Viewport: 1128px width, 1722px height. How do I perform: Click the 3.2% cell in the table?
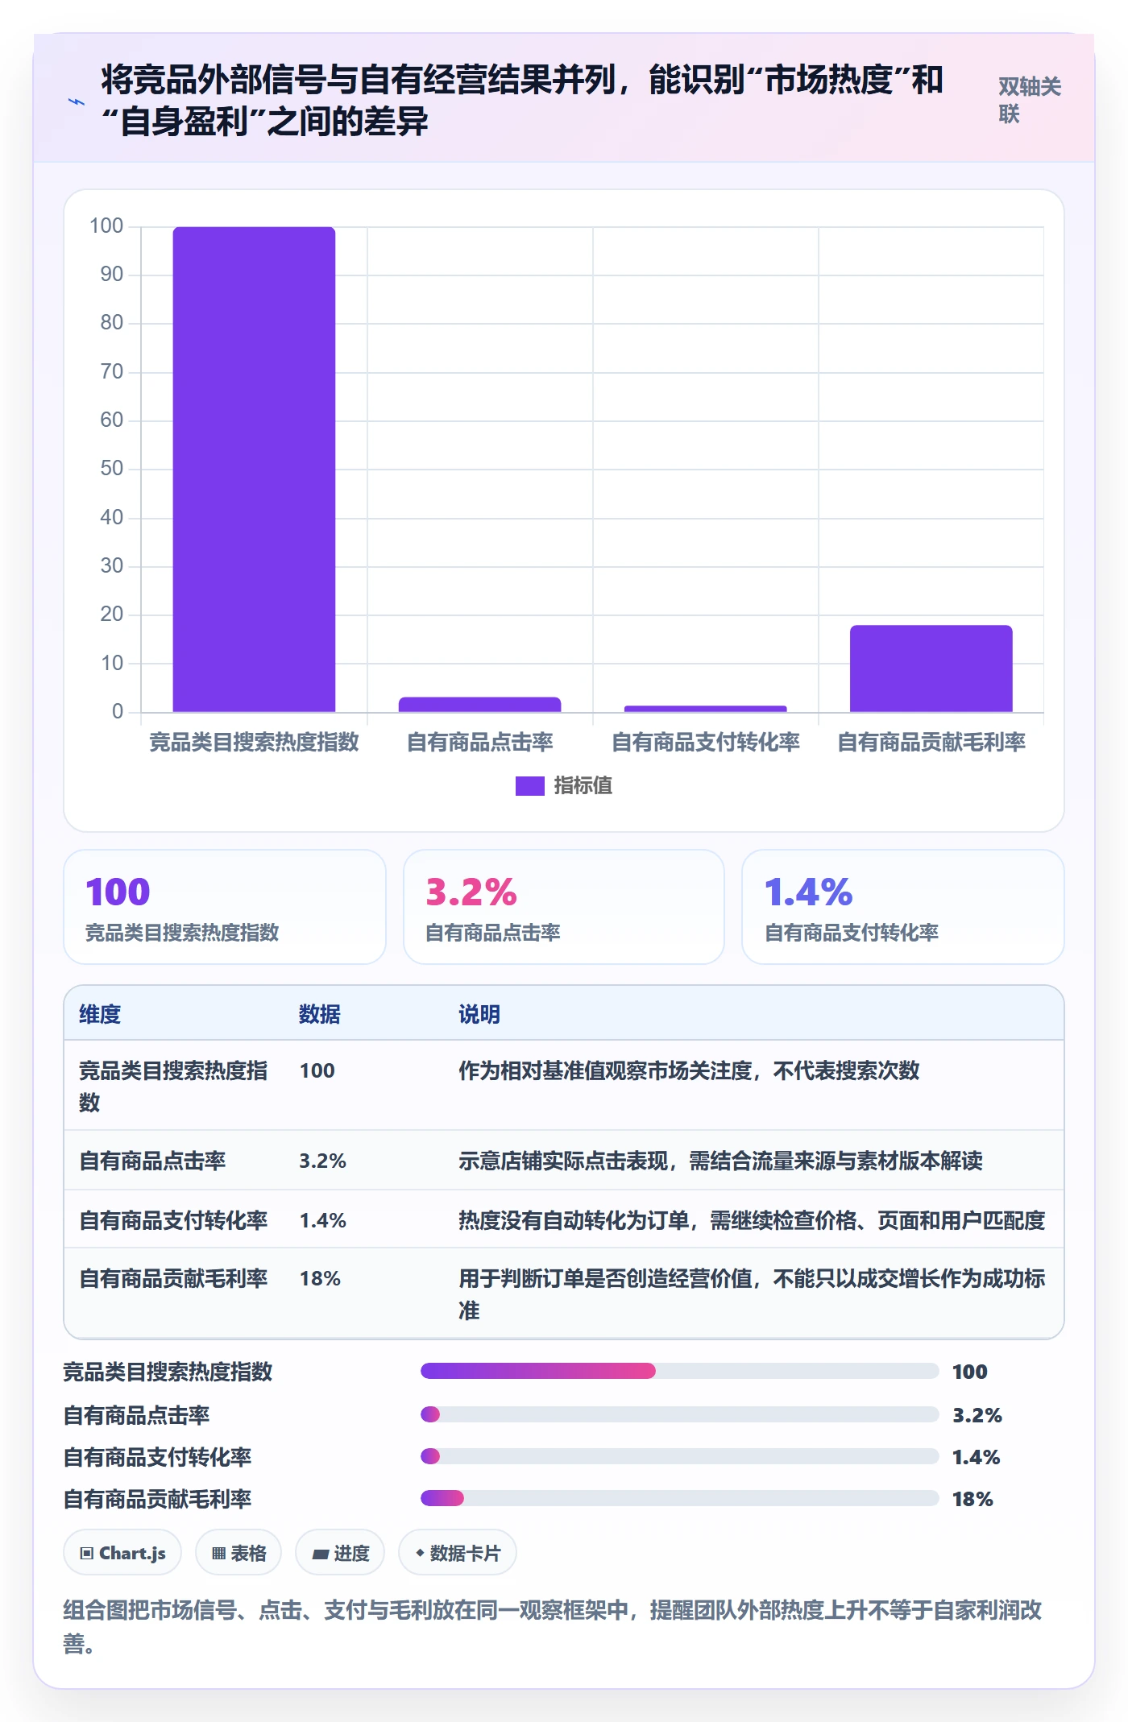(322, 1161)
